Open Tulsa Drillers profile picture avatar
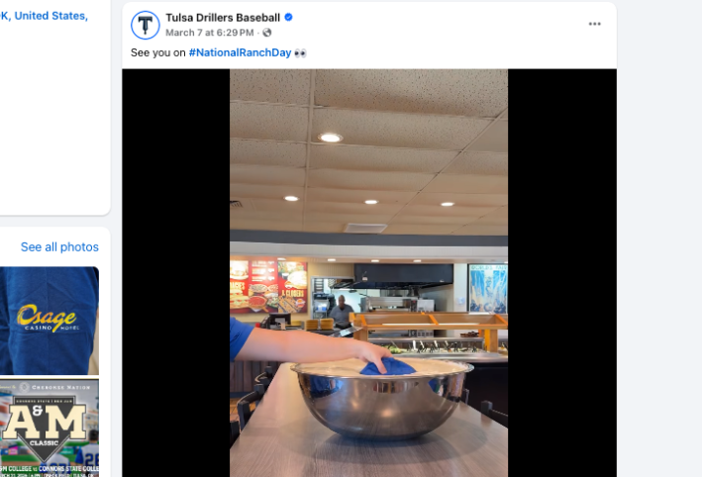The width and height of the screenshot is (702, 477). point(146,25)
